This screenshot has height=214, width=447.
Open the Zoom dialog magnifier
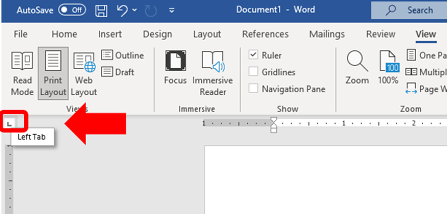[357, 68]
